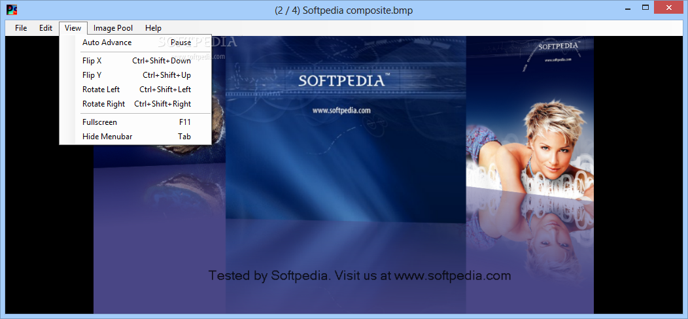
Task: Close the viewer window
Action: [669, 7]
